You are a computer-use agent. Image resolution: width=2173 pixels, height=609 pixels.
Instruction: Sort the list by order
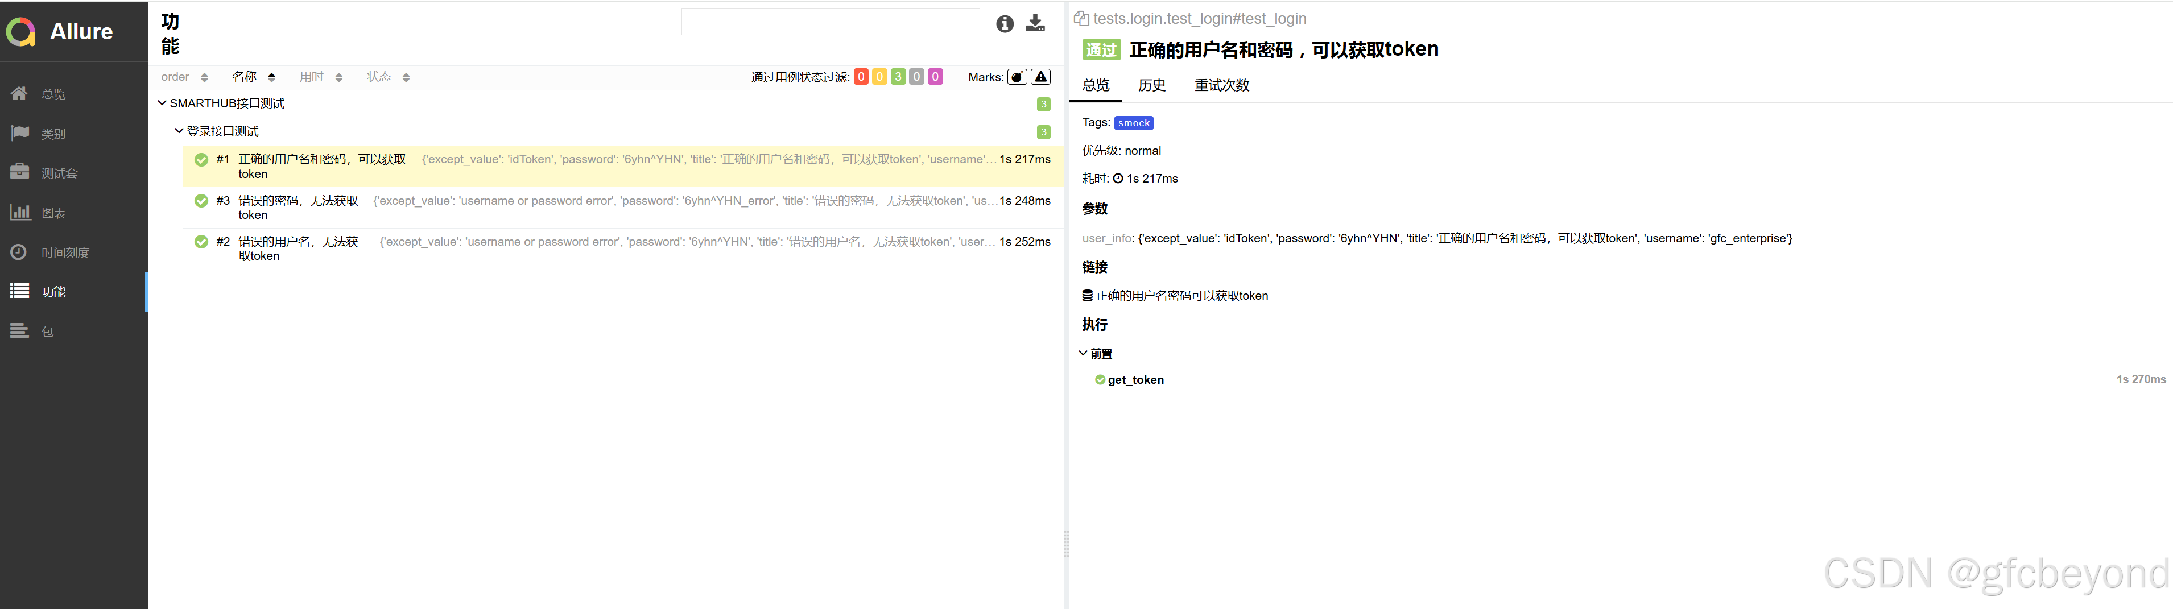184,77
